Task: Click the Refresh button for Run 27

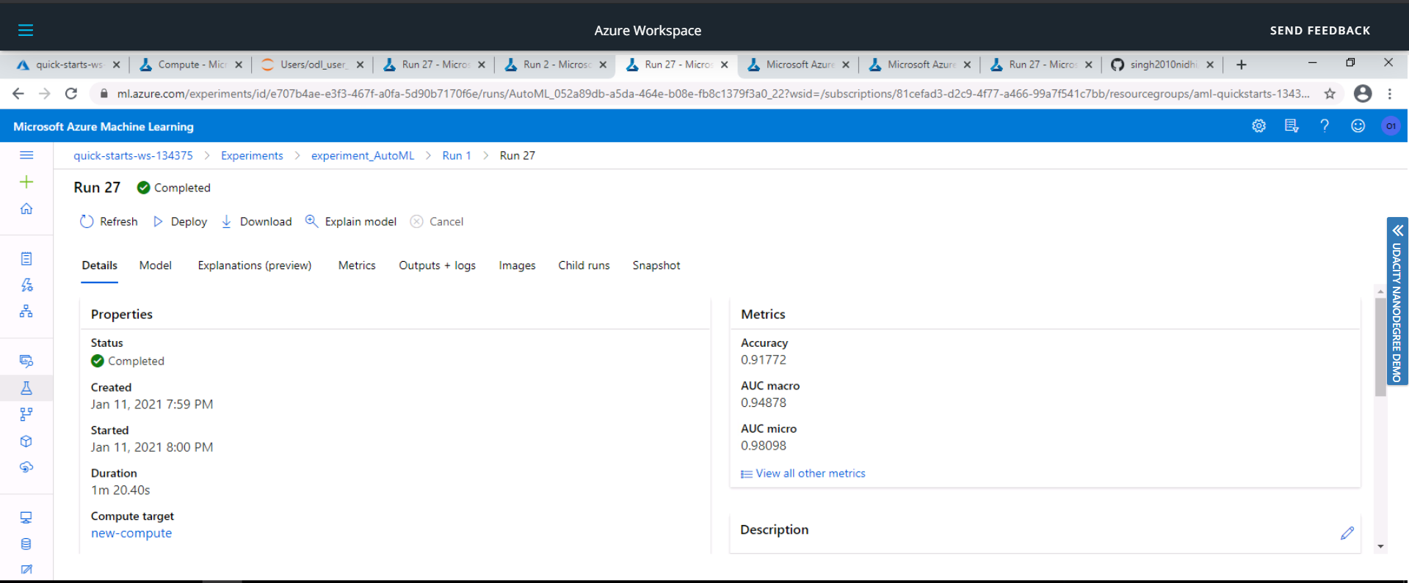Action: pyautogui.click(x=109, y=221)
